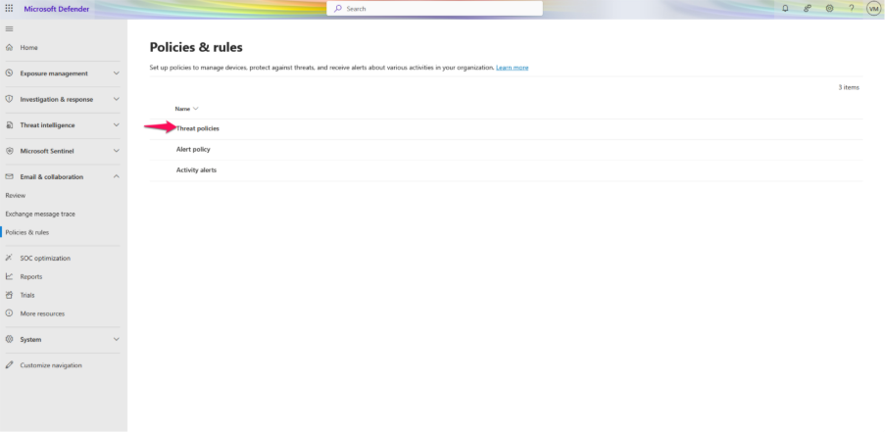Expand the Investigation & response section
Screen dimensions: 885x432
(x=116, y=99)
